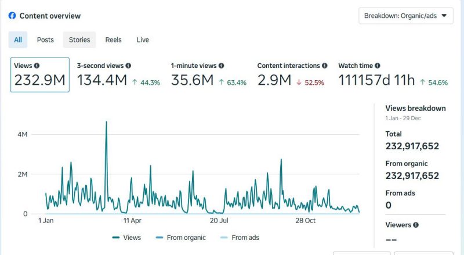Select the 1-minute views metric

pyautogui.click(x=208, y=75)
